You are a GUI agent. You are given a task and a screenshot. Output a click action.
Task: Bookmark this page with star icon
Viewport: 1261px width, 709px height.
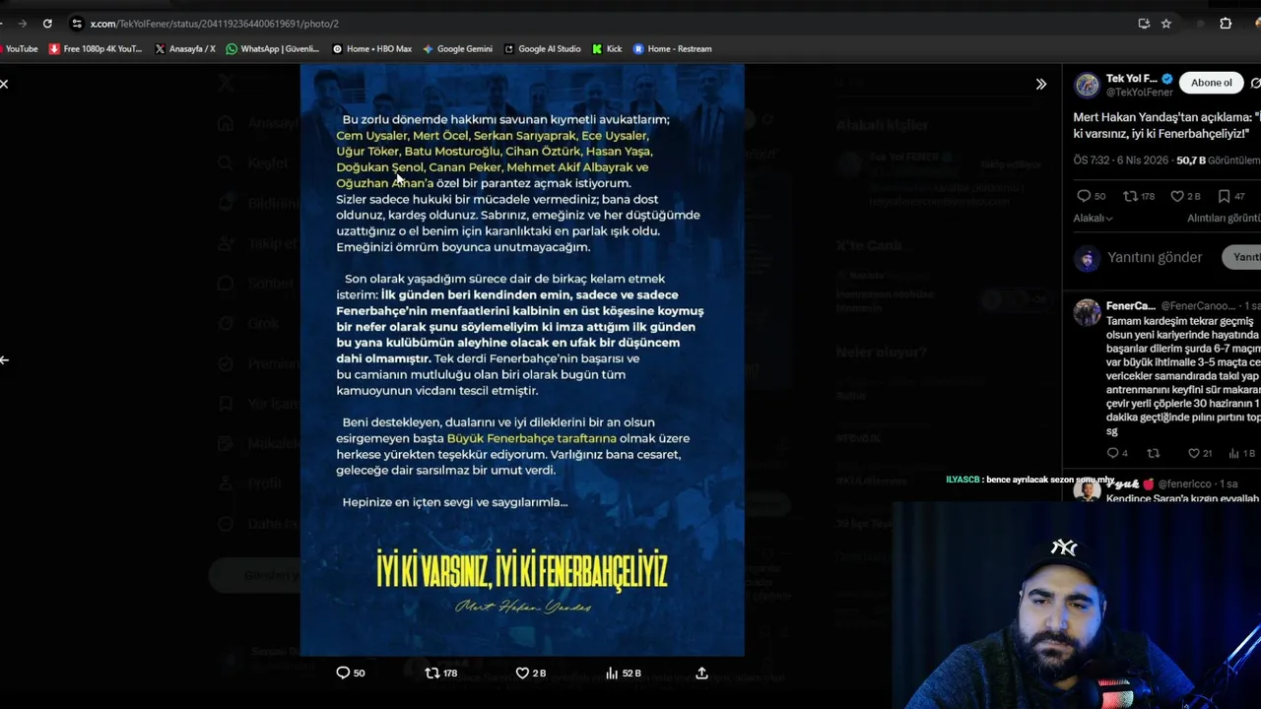pos(1166,24)
